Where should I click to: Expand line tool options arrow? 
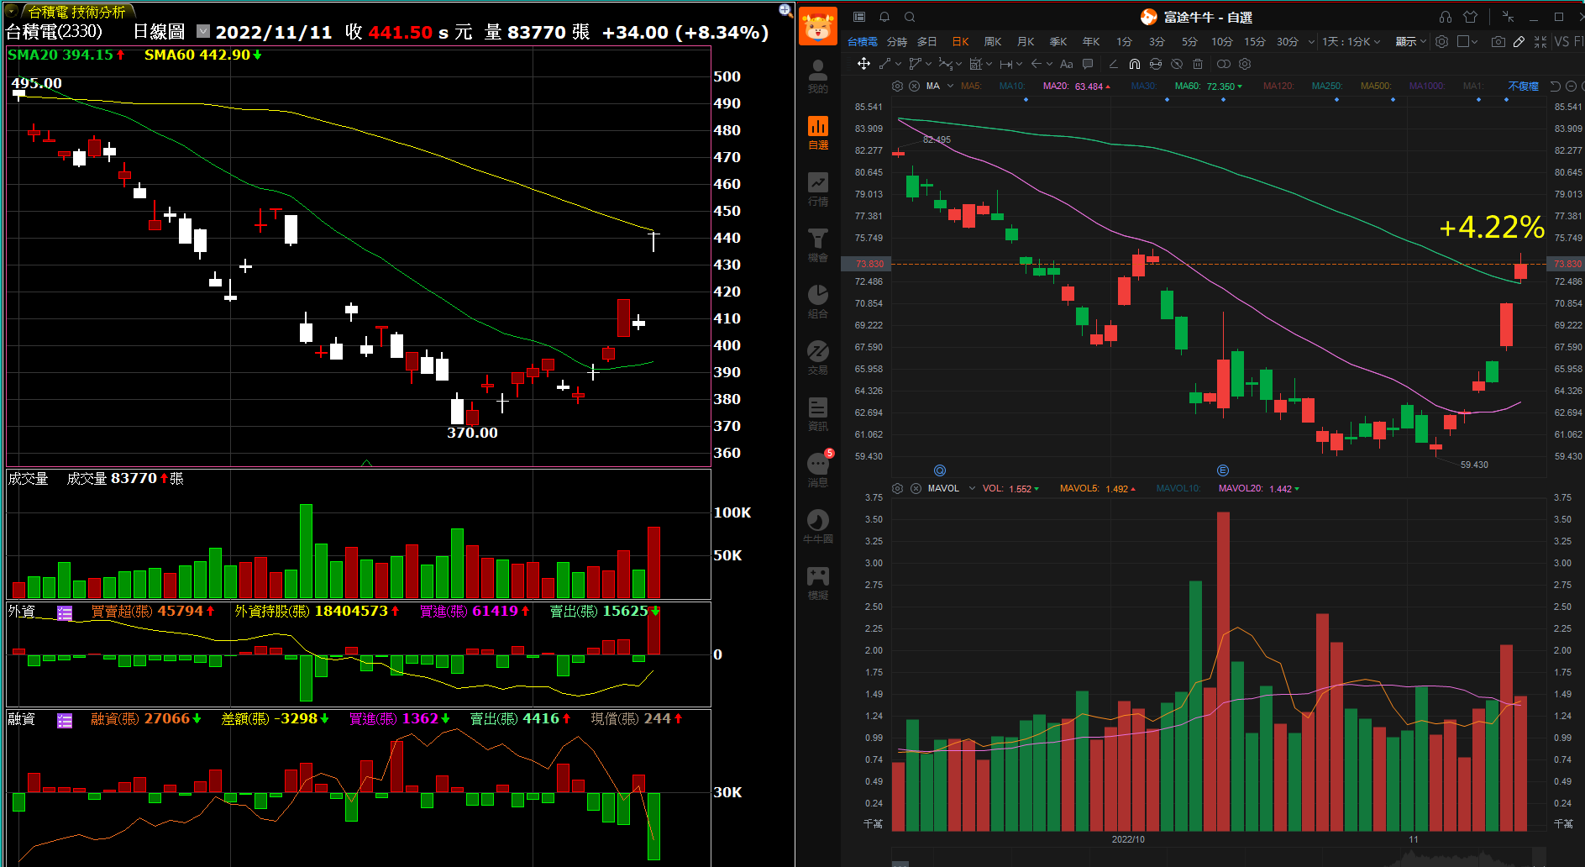[x=898, y=64]
